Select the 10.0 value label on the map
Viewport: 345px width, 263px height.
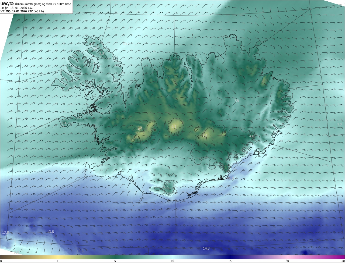pos(126,44)
